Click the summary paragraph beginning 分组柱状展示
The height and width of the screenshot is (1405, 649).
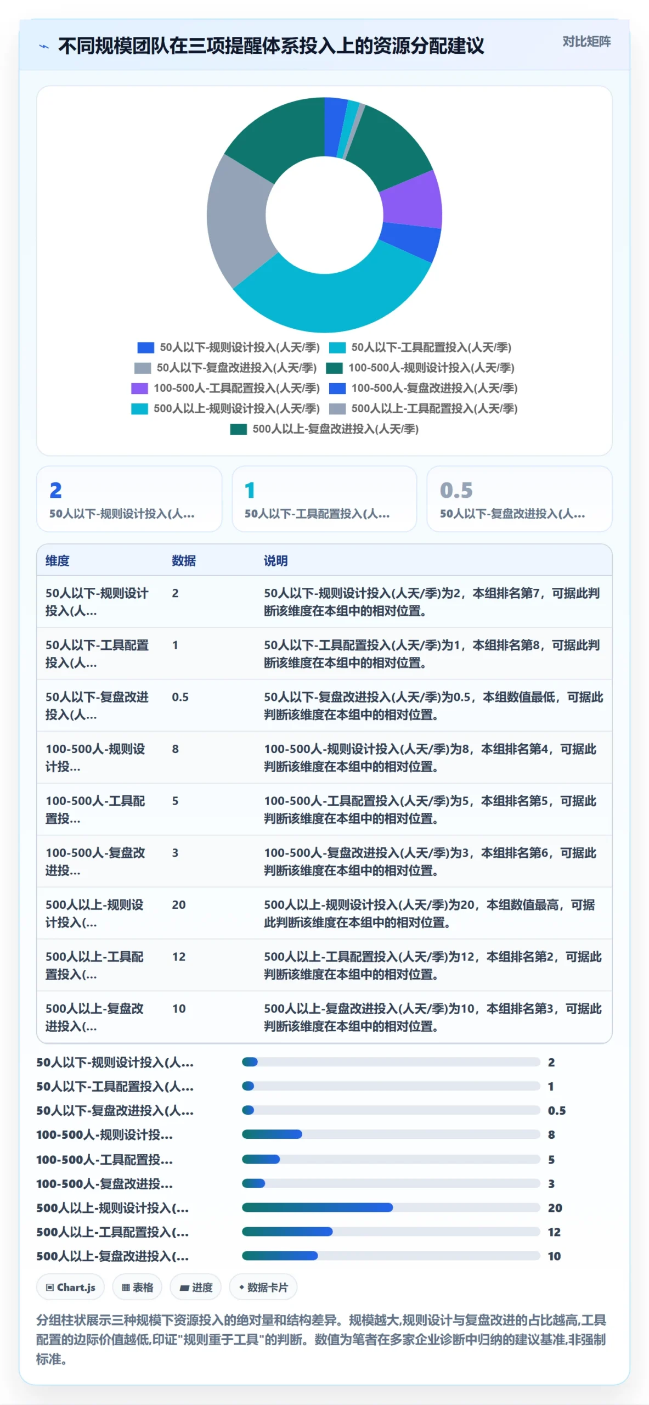click(321, 1340)
